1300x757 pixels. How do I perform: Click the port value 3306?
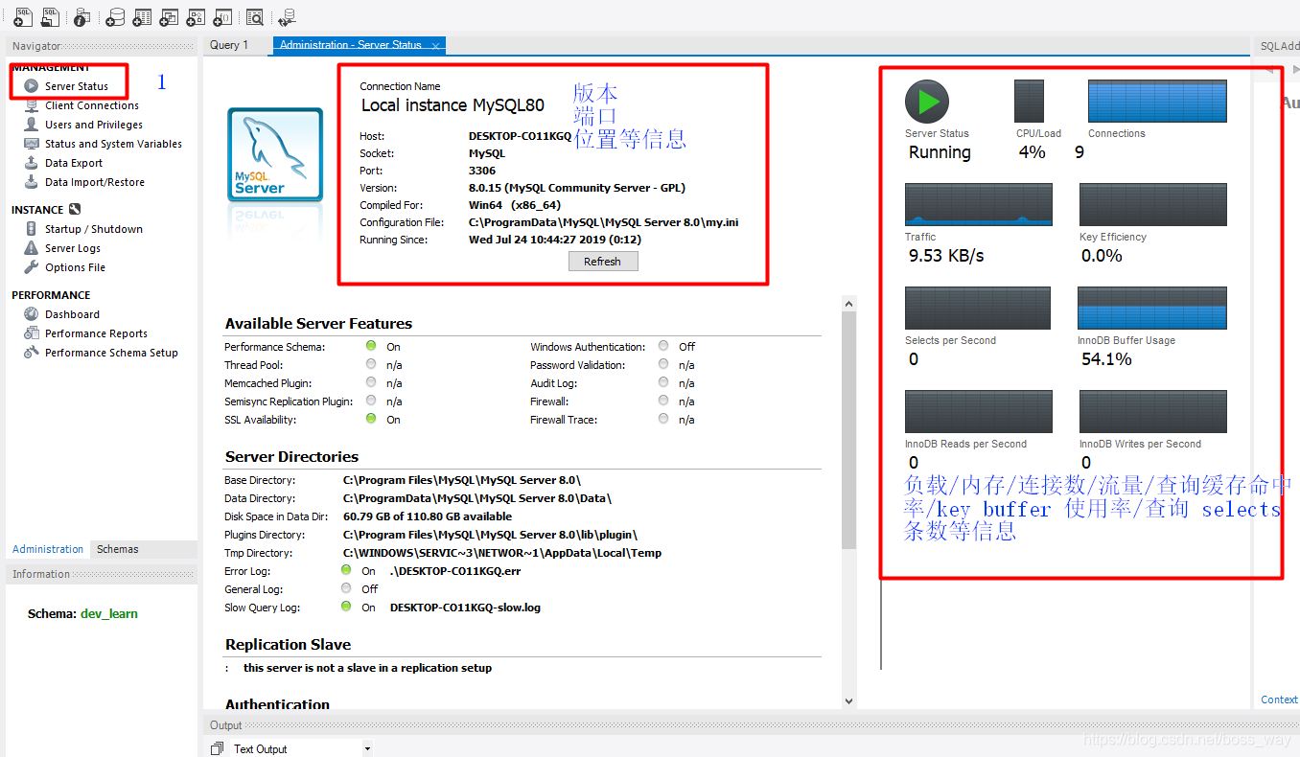(482, 171)
